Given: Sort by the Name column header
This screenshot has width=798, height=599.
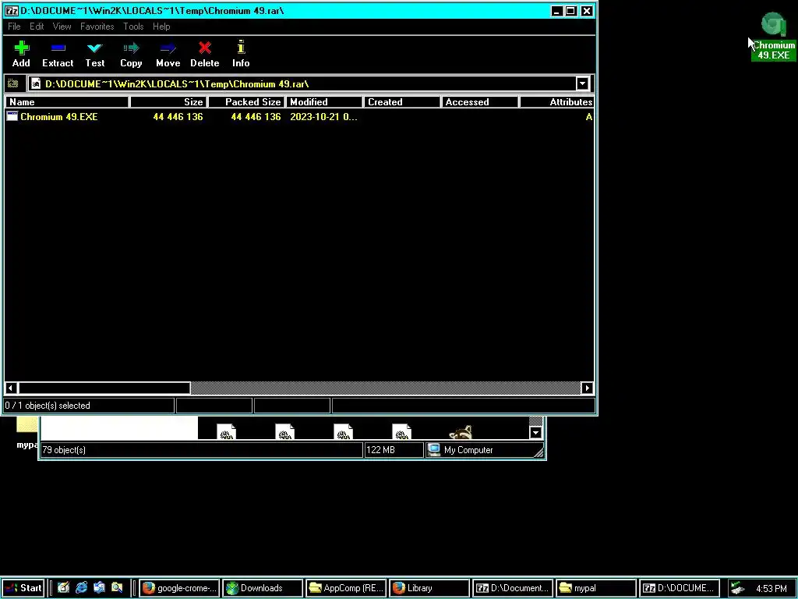Looking at the screenshot, I should (67, 102).
